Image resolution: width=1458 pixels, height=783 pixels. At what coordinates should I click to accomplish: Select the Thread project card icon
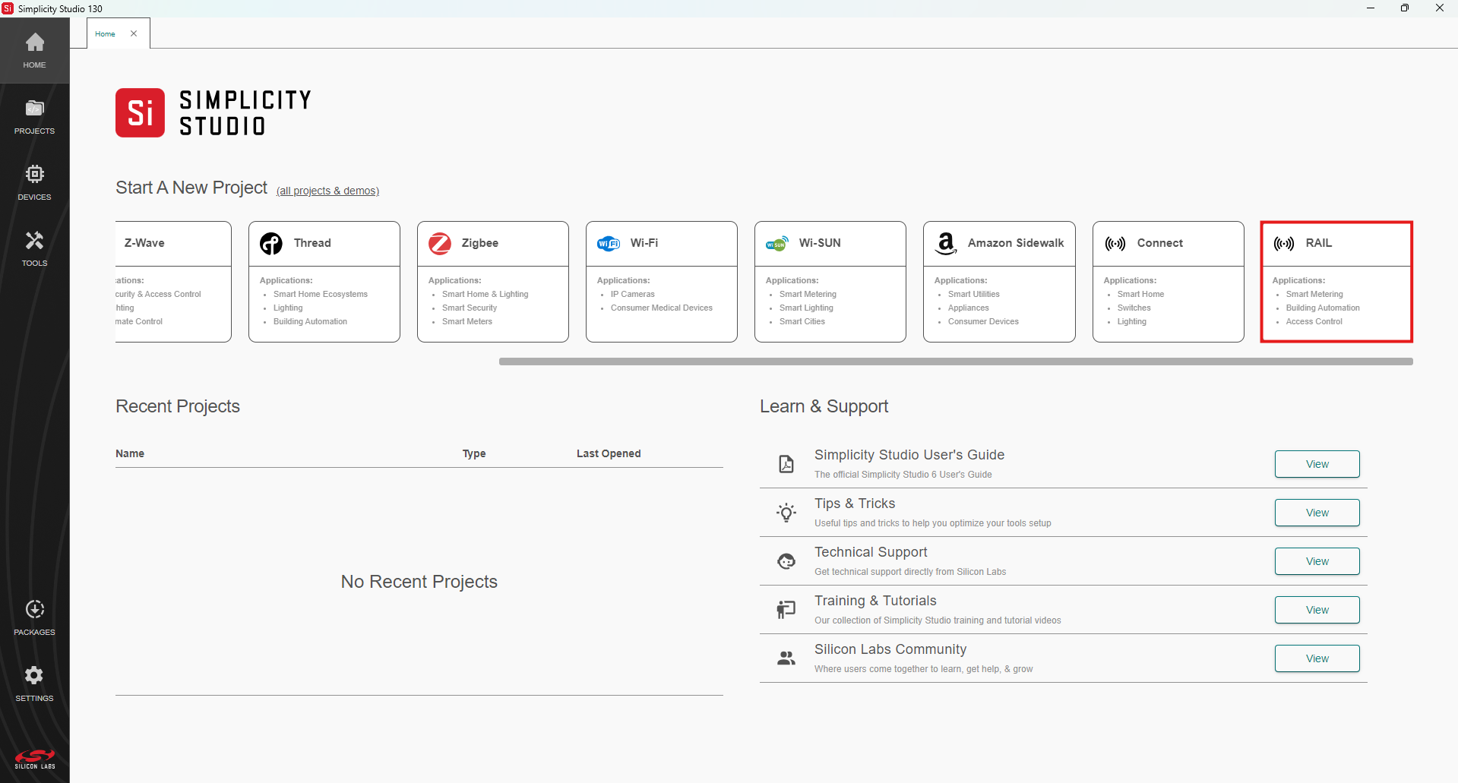[271, 243]
